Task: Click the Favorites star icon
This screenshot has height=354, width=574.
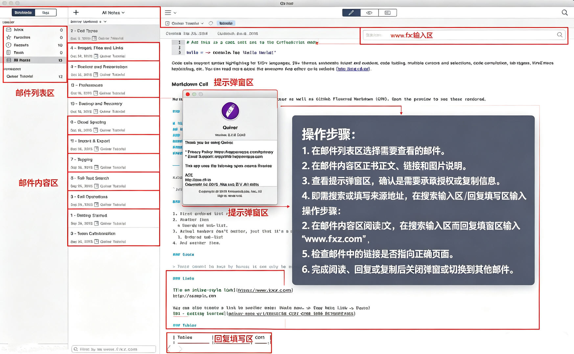Action: click(9, 37)
